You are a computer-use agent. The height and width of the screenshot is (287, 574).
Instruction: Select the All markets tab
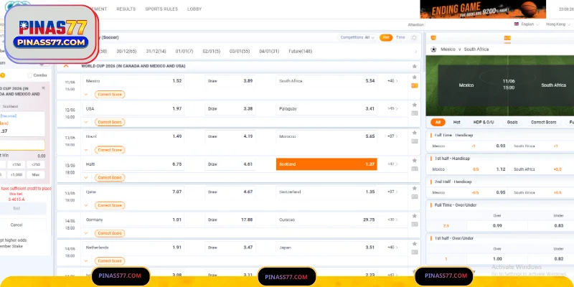[438, 122]
